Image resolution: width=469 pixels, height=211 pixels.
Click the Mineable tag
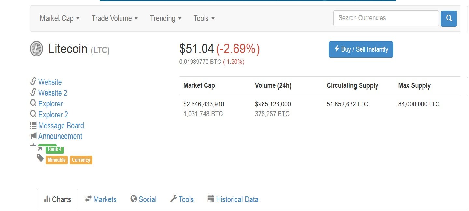tap(57, 160)
